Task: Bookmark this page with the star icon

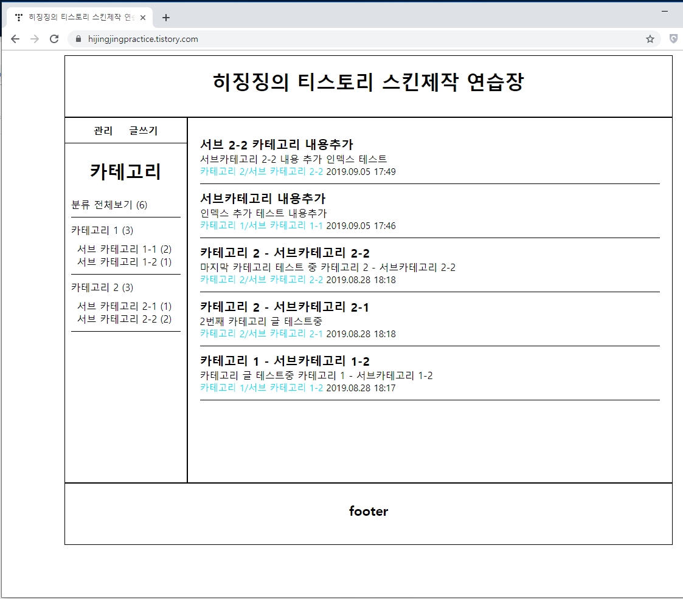Action: 650,39
